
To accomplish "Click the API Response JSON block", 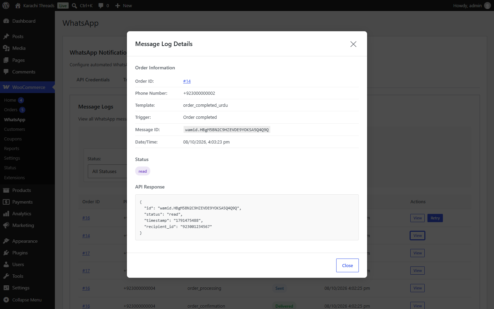I will tap(247, 217).
